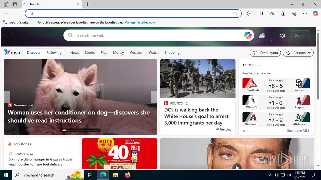Viewport: 321px width, 180px height.
Task: Open the DOJ immigrants article
Action: tap(196, 116)
